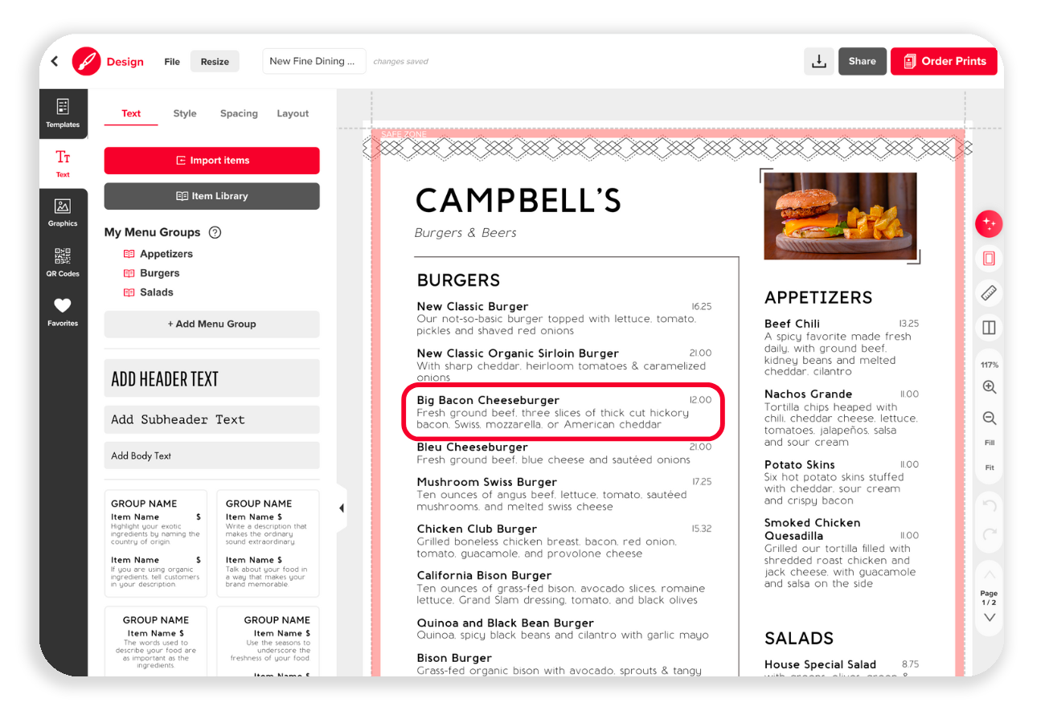Click the Fill zoom option
The width and height of the screenshot is (1045, 723).
click(990, 443)
